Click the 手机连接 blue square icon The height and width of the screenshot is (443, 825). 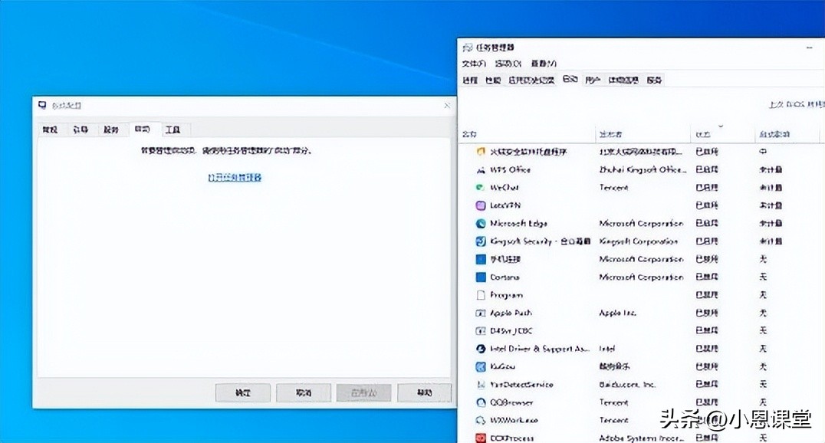coord(481,259)
